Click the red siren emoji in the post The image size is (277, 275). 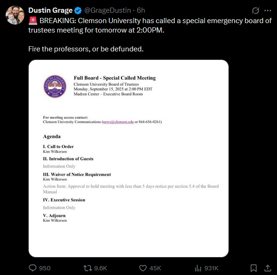(x=33, y=21)
